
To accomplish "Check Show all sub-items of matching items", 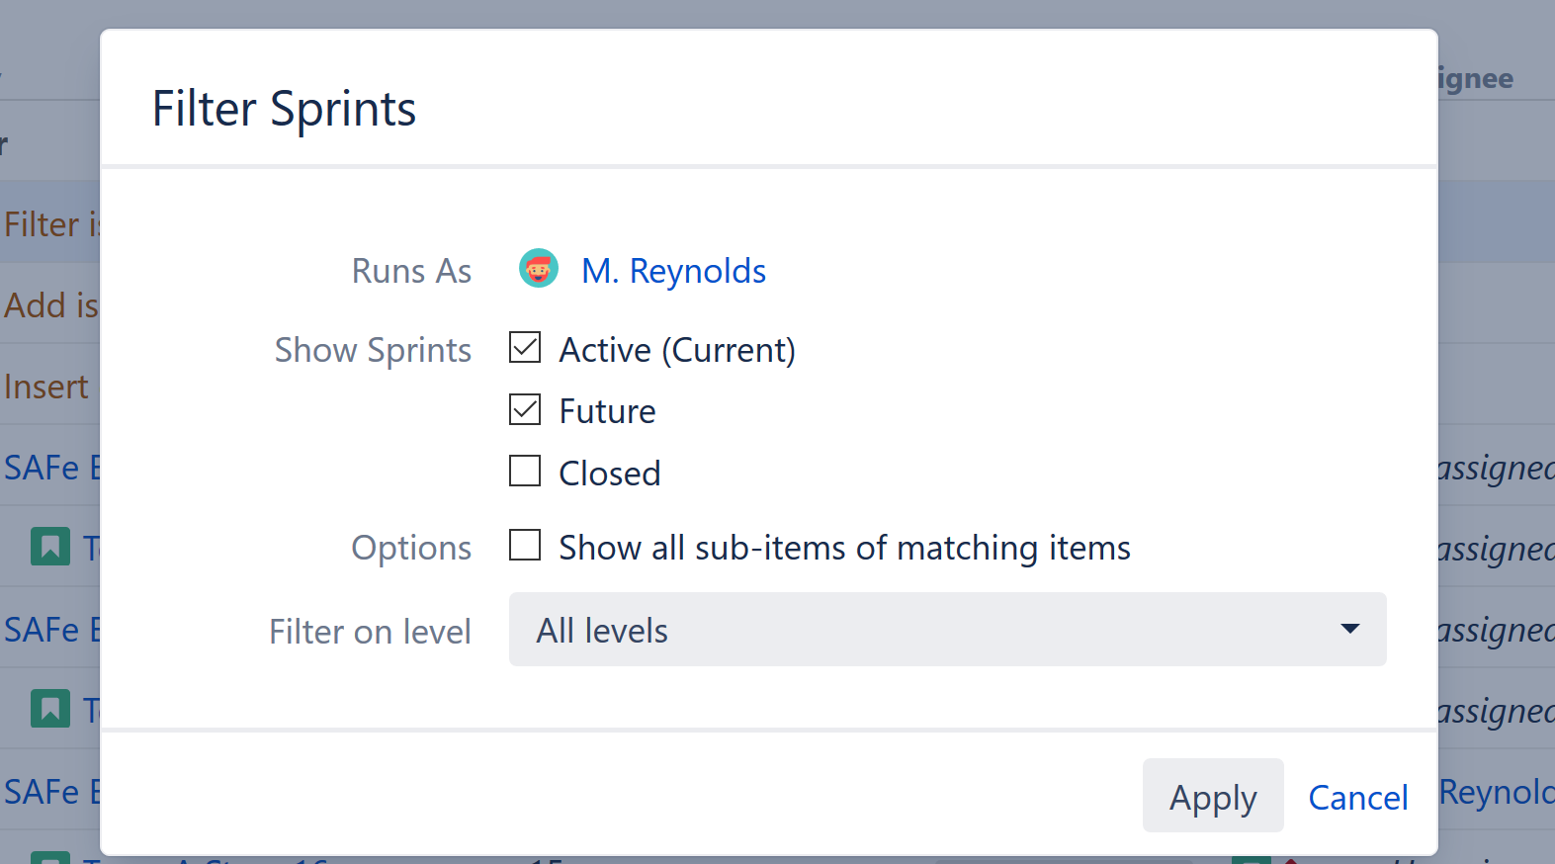I will [525, 546].
